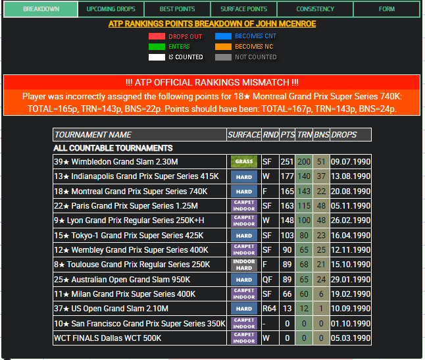This screenshot has height=360, width=425.
Task: Select '9★ Lyon Grand Prix Regular Series 250K+H'
Action: point(212,220)
